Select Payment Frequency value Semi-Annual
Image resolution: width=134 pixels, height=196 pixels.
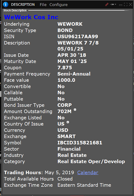tap(74, 74)
